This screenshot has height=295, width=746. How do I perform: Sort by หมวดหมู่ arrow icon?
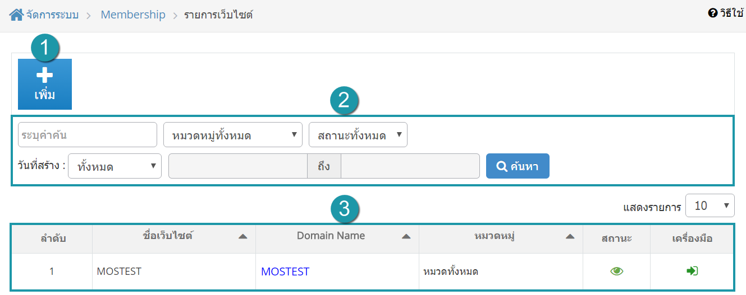(570, 237)
